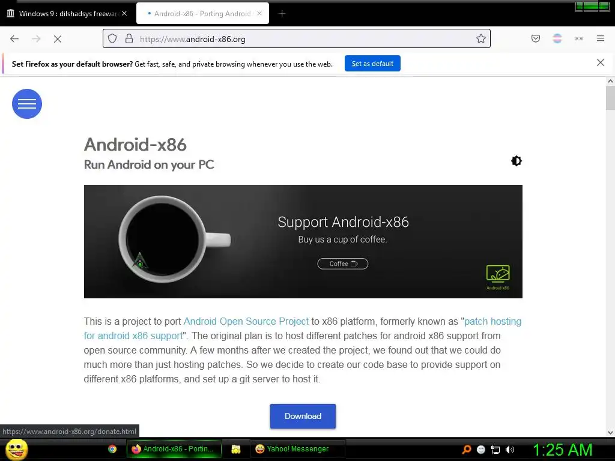Open the patch hosting for android x86 link
Viewport: 615px width, 461px height.
[303, 328]
